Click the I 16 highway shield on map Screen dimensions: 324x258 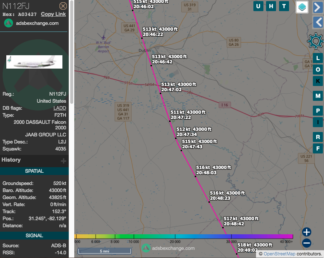[225, 105]
